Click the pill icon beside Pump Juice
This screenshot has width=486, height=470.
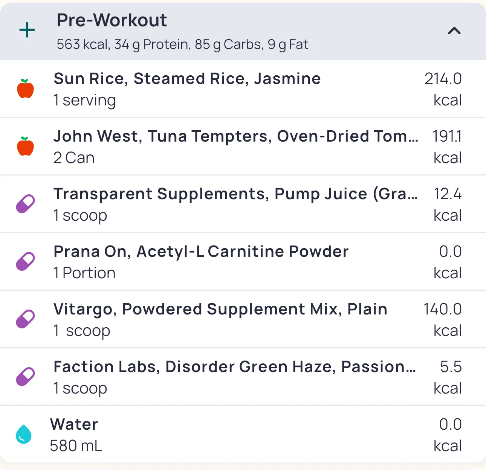tap(25, 204)
